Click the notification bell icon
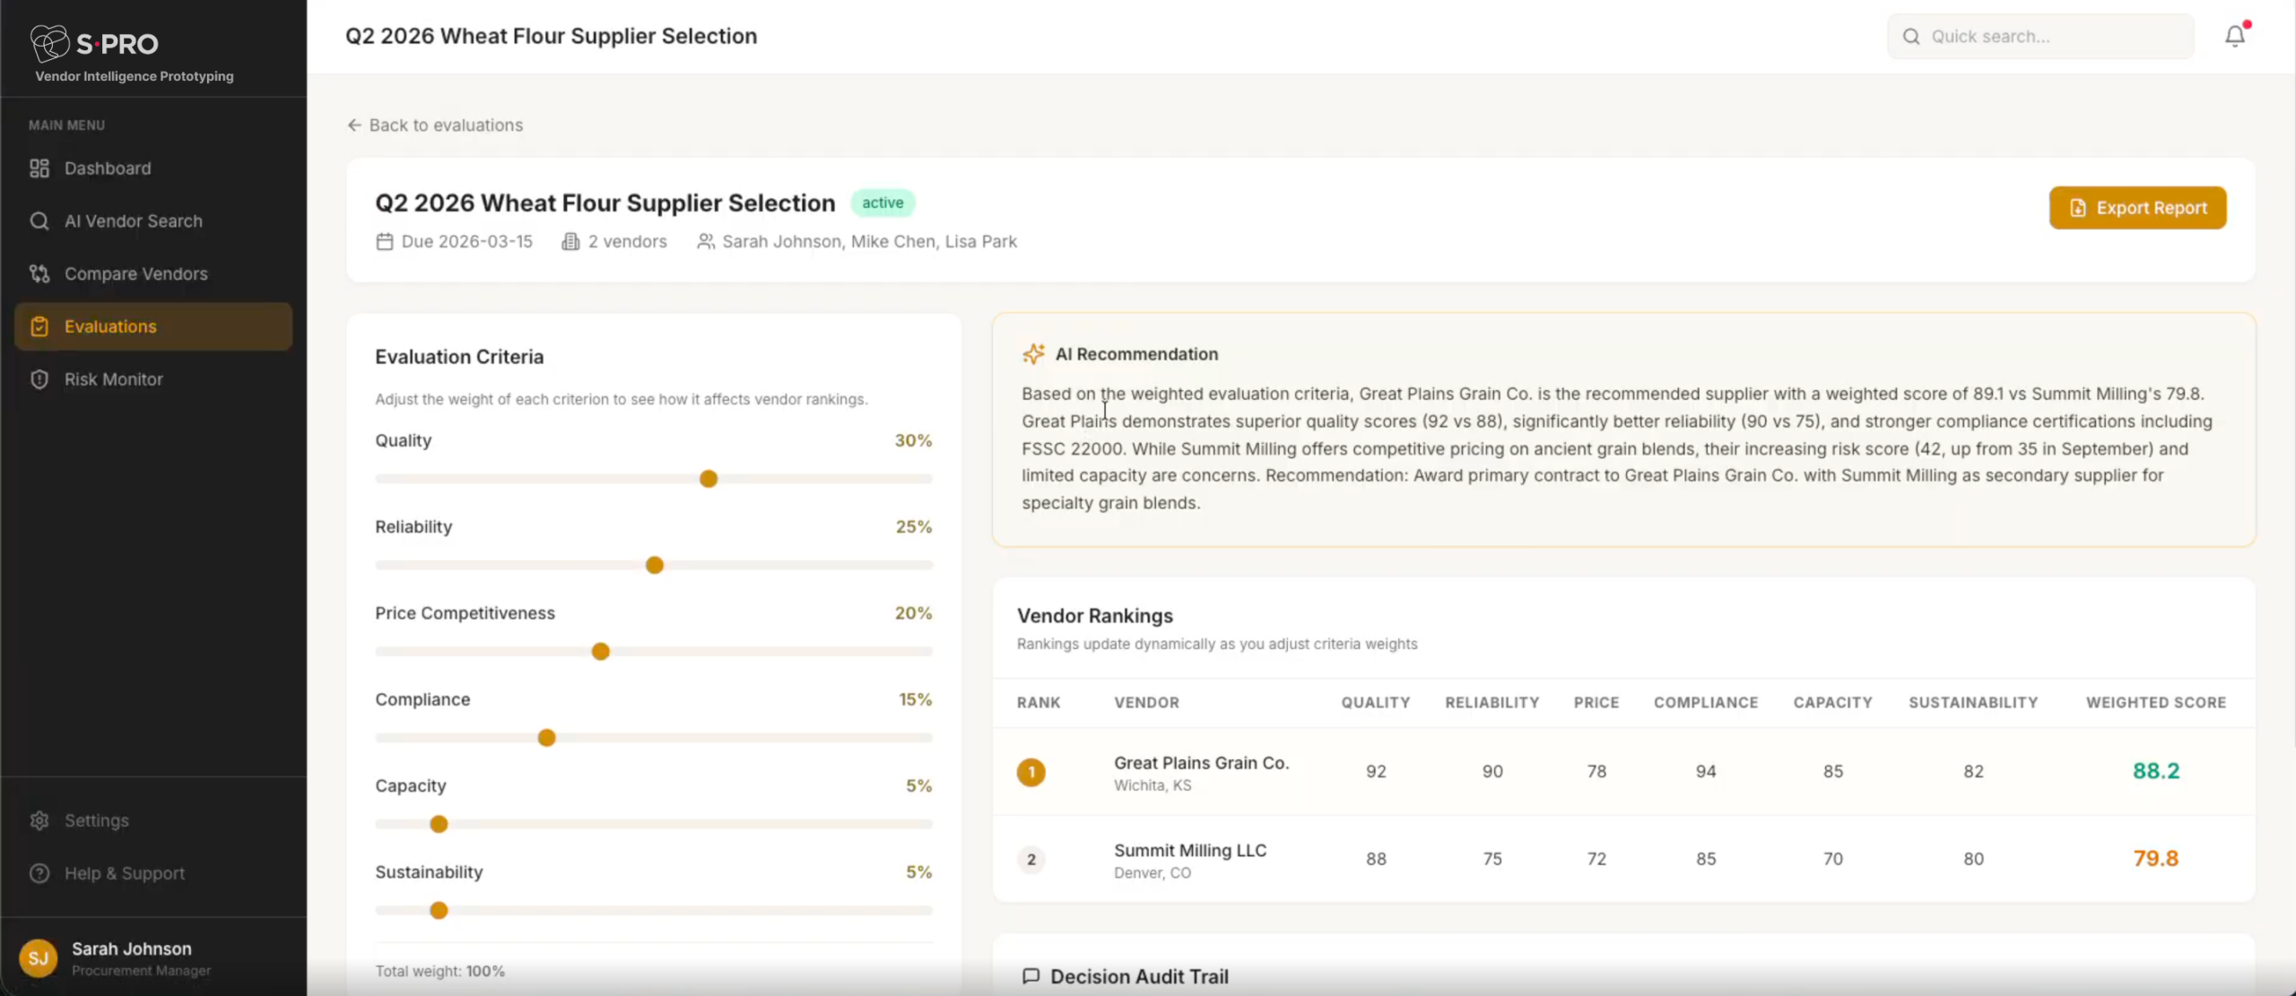 [x=2234, y=36]
